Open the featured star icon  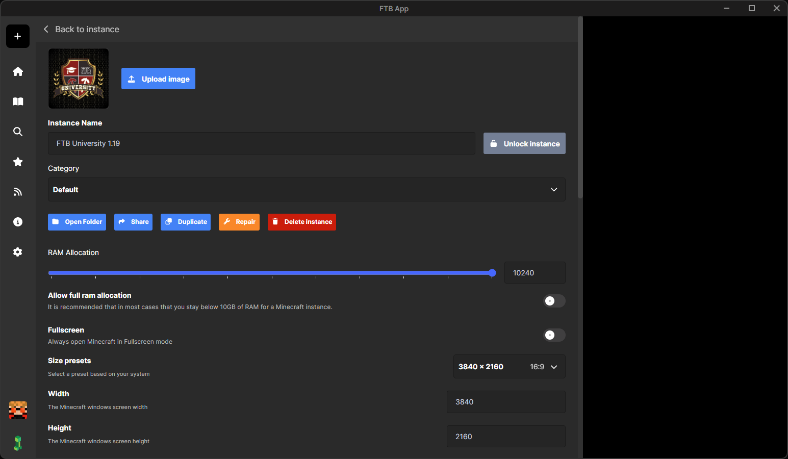coord(18,162)
